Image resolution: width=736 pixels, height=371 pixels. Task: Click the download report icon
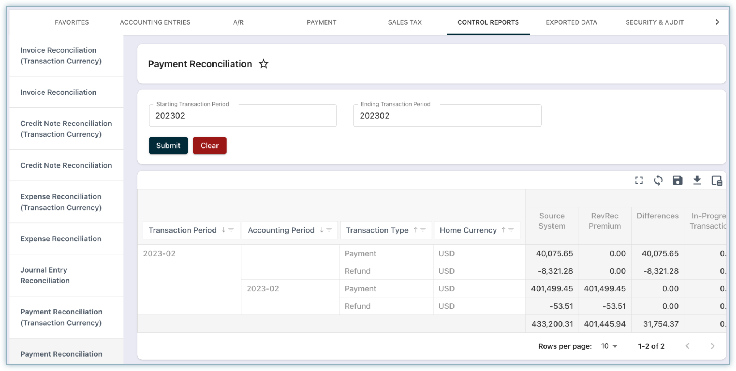click(x=697, y=180)
